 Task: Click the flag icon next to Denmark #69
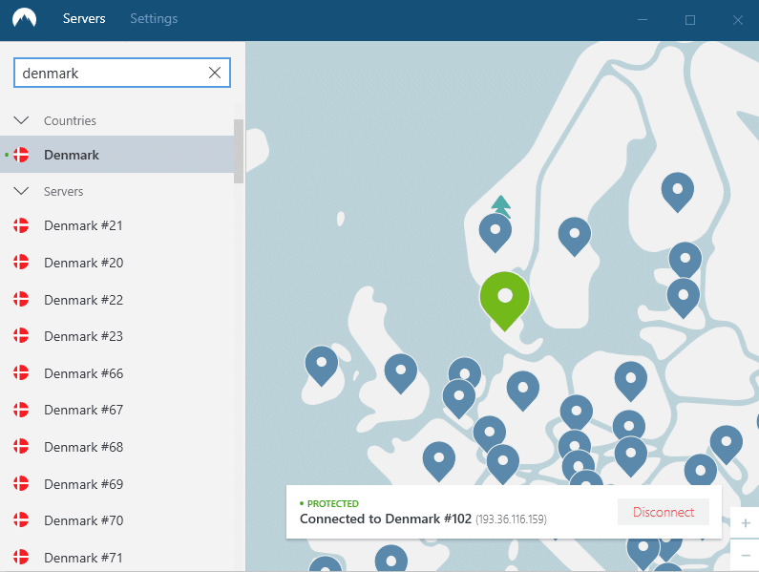click(21, 483)
